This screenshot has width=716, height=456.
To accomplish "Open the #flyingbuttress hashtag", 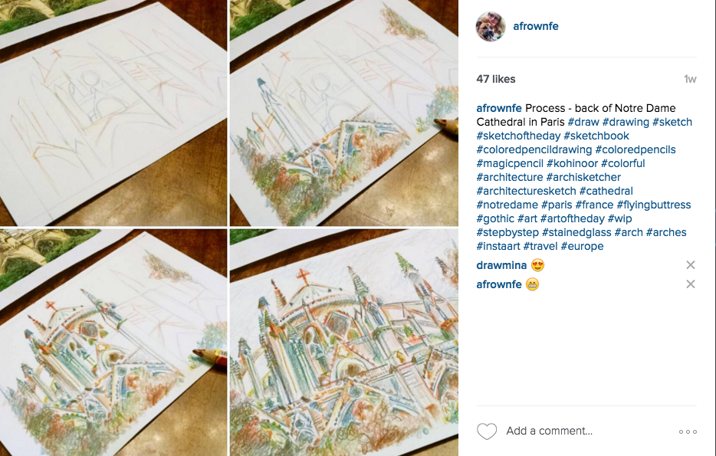I will pos(653,205).
